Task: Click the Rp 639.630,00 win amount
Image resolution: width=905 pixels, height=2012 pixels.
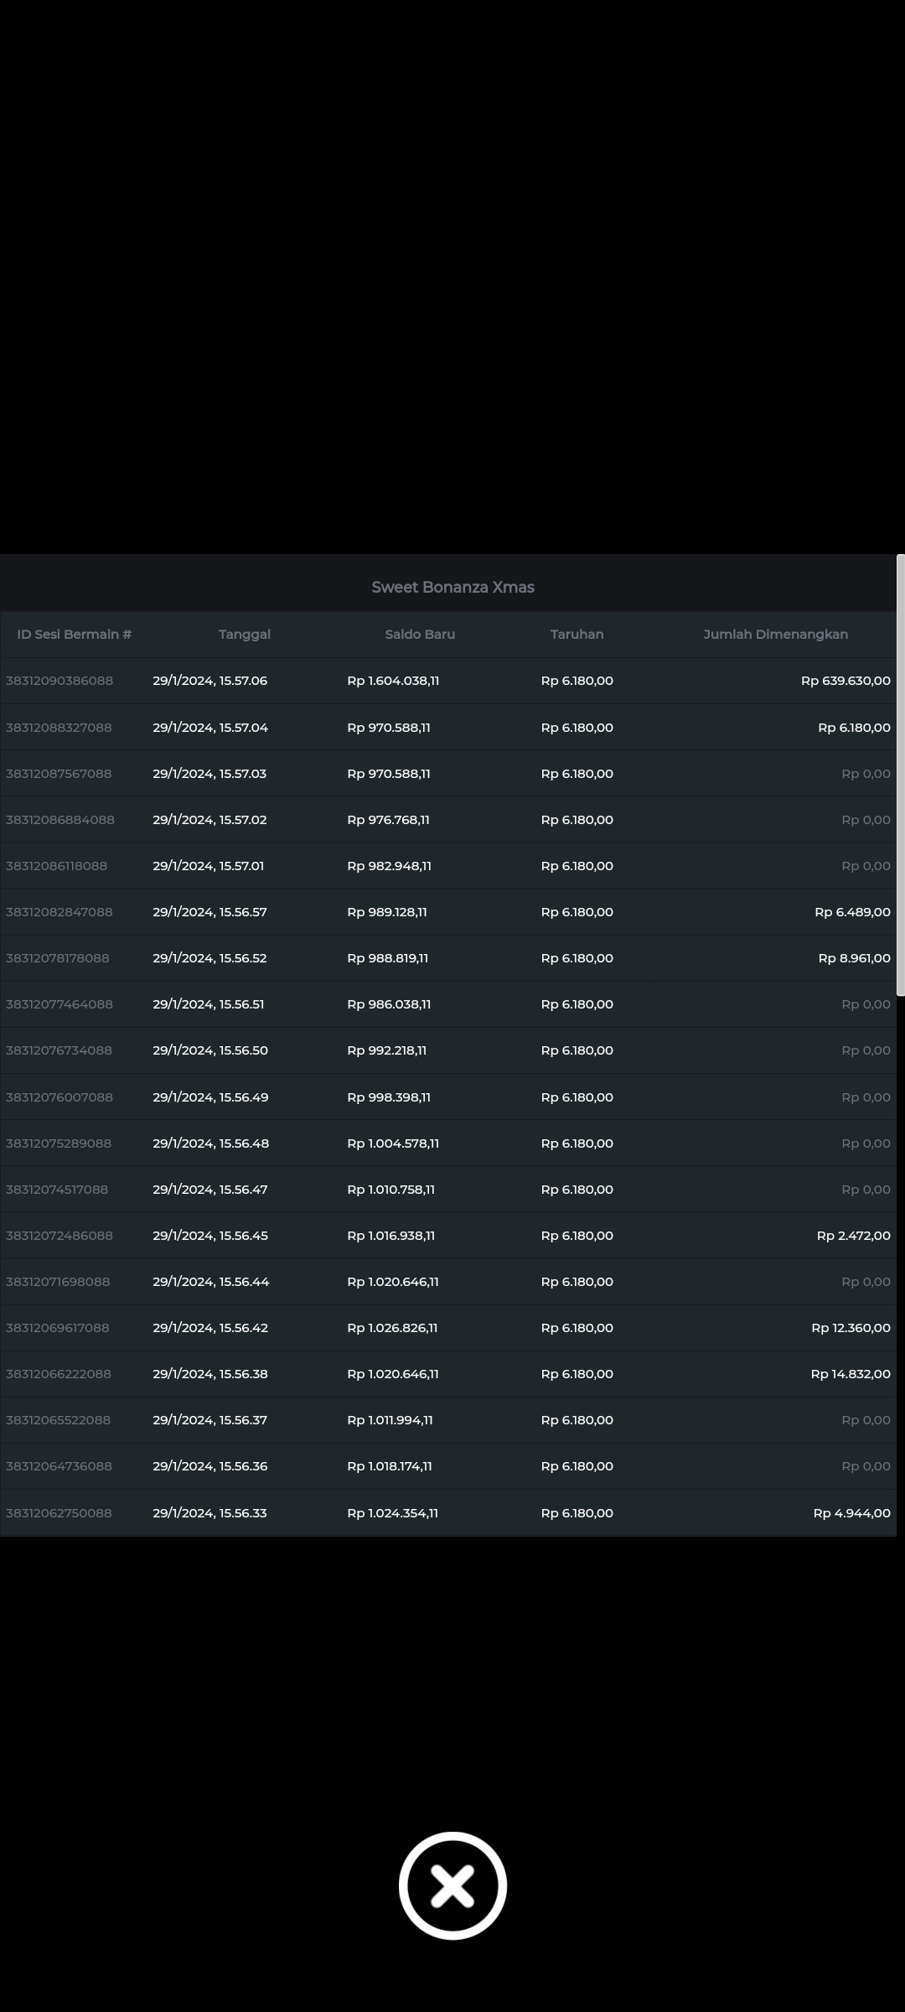Action: 845,681
